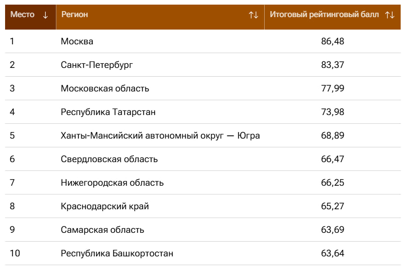Click the Регион column header text
The image size is (412, 267).
pyautogui.click(x=75, y=14)
